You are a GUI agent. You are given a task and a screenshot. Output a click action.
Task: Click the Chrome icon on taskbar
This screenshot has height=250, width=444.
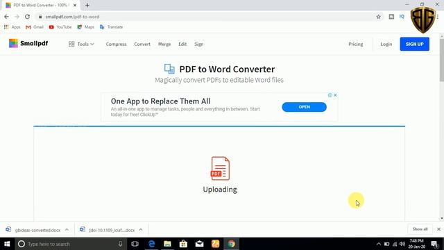click(x=231, y=244)
